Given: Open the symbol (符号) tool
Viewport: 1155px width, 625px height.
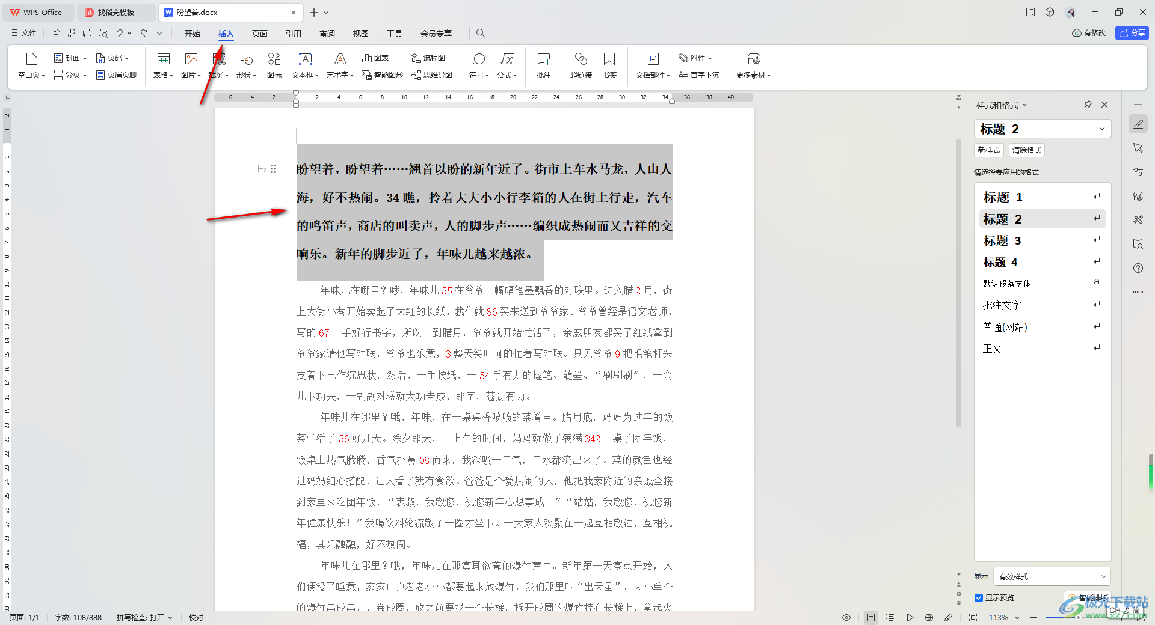Looking at the screenshot, I should point(479,66).
